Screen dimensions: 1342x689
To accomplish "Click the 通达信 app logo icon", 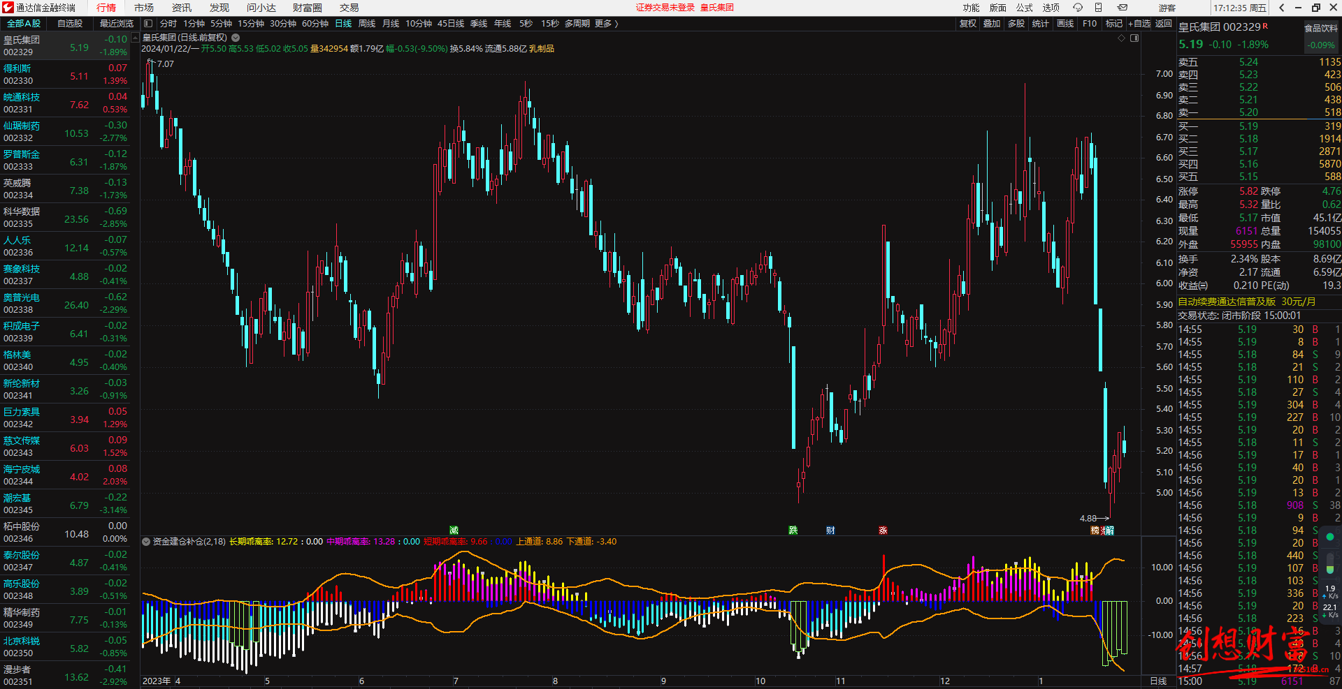I will click(8, 8).
